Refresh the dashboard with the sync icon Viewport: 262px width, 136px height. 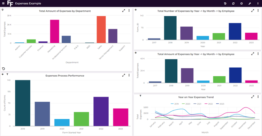tap(233, 3)
